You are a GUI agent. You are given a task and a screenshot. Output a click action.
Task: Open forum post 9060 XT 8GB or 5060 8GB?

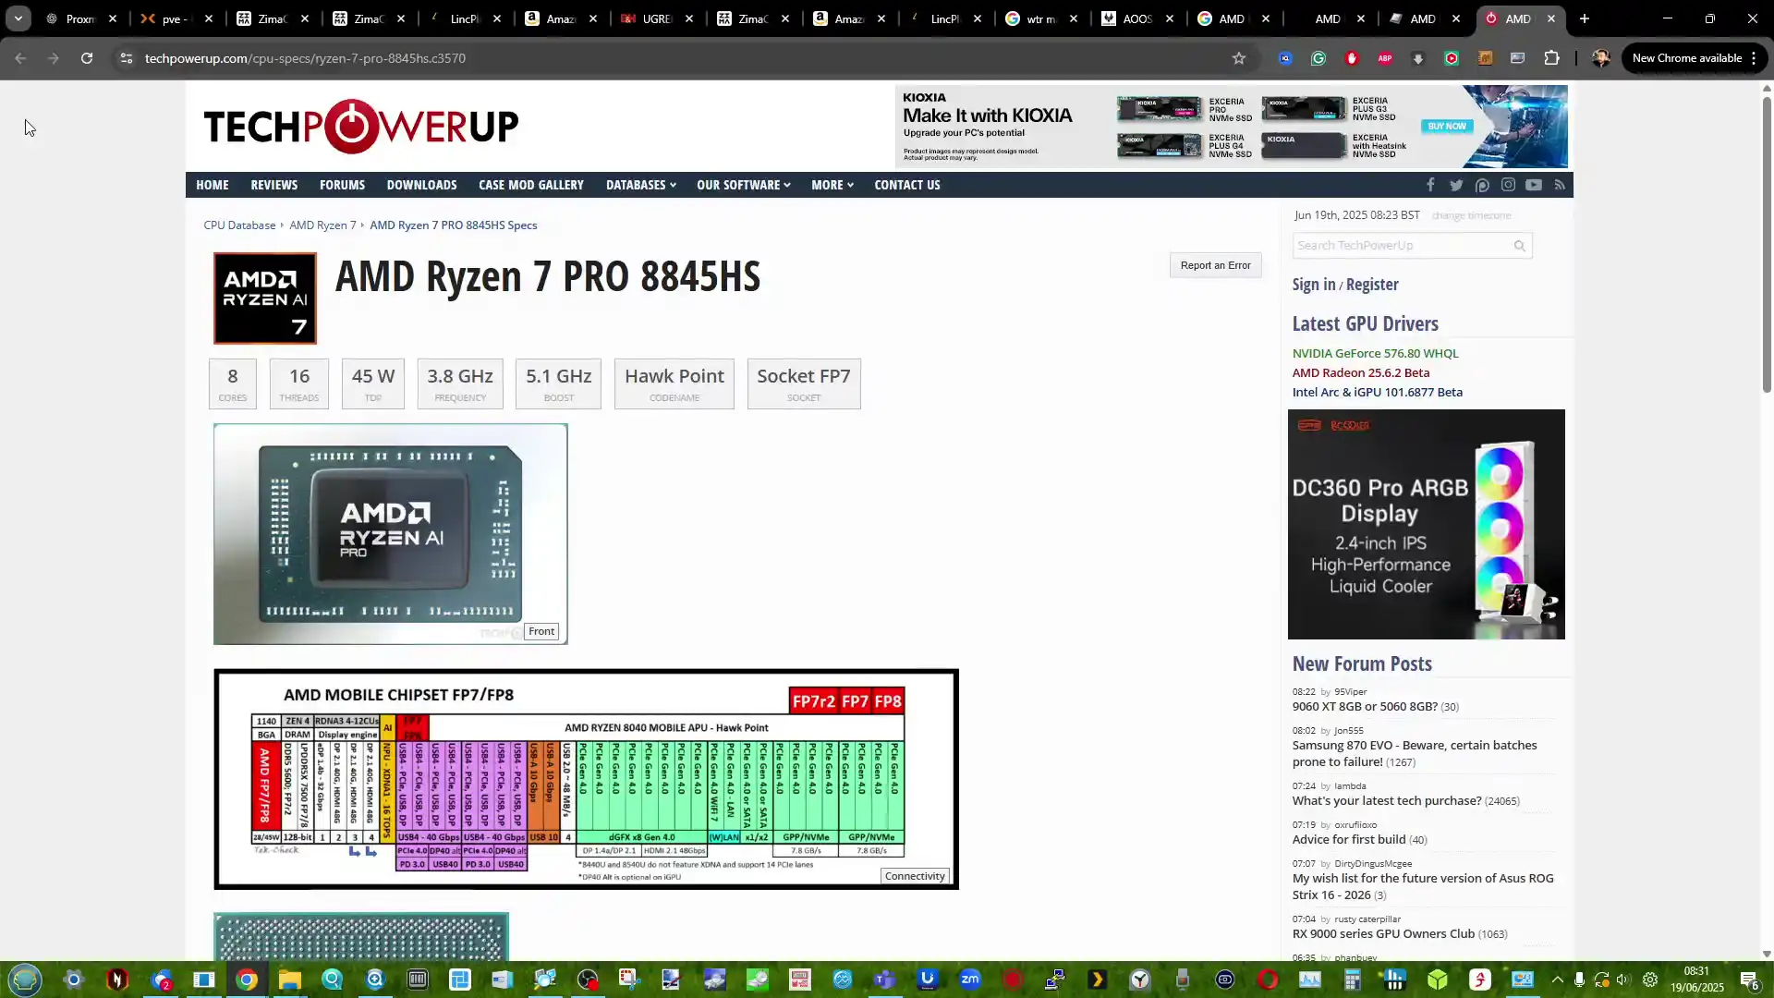click(1365, 707)
